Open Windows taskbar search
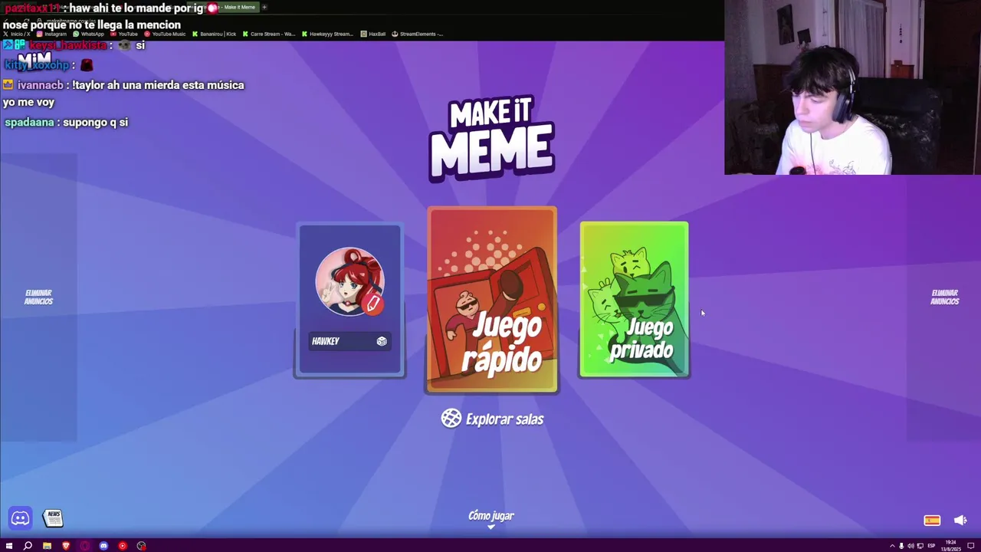The height and width of the screenshot is (552, 981). pos(28,546)
